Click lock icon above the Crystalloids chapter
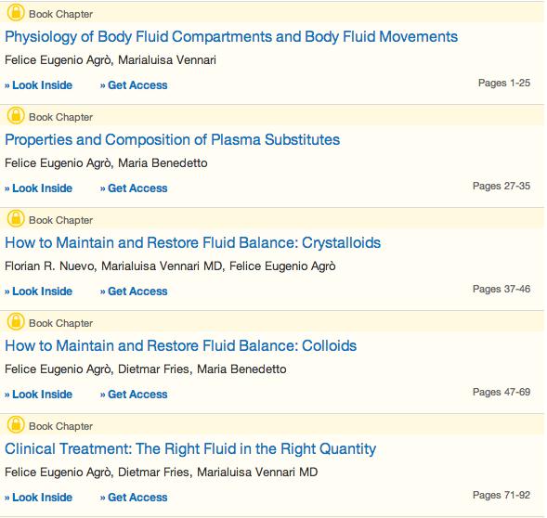The width and height of the screenshot is (547, 518). pyautogui.click(x=16, y=219)
